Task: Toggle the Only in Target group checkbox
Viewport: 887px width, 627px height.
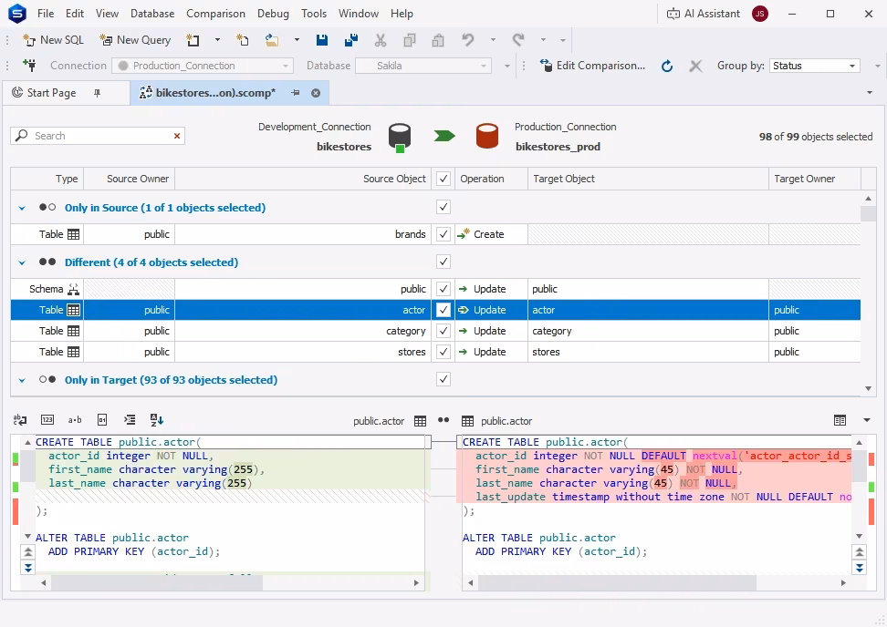Action: coord(443,379)
